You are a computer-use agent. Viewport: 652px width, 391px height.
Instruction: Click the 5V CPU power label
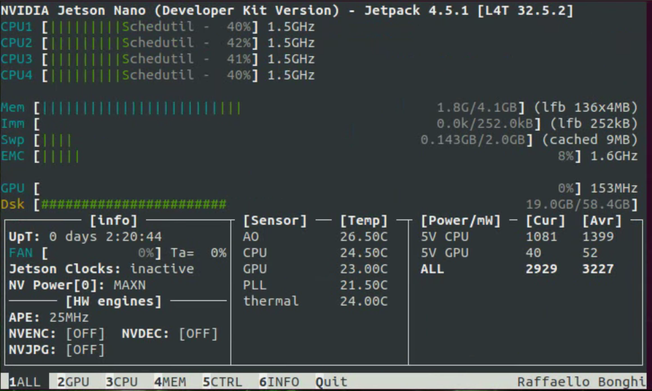click(445, 237)
